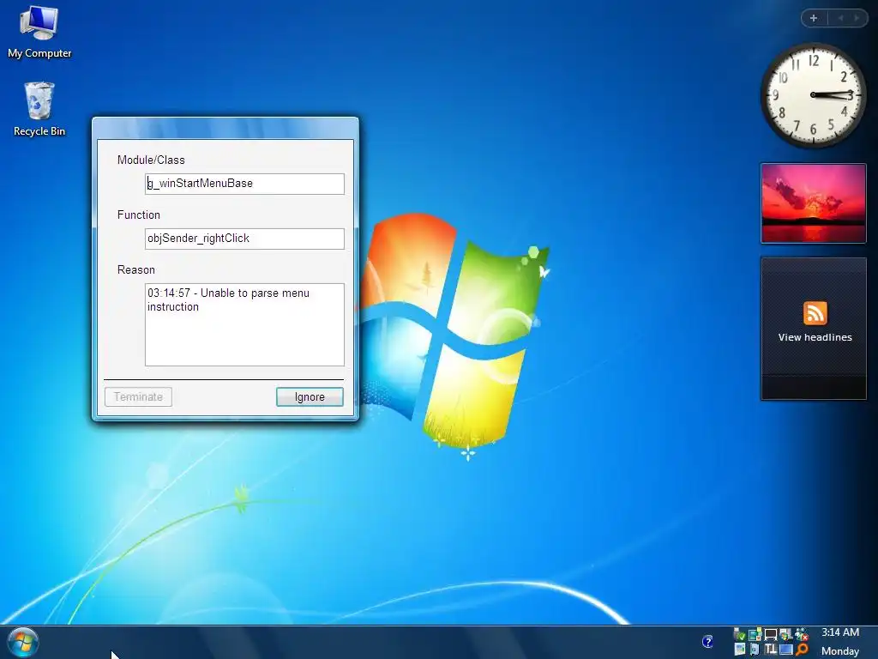The width and height of the screenshot is (878, 659).
Task: Click the Safely Remove Hardware tray icon
Action: pos(740,634)
